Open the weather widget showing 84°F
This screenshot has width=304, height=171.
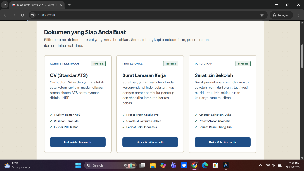coord(17,165)
